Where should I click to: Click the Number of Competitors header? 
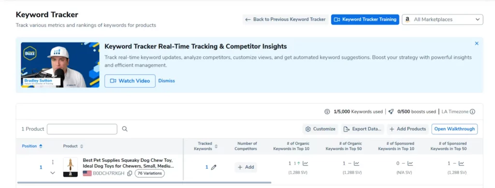pyautogui.click(x=246, y=146)
